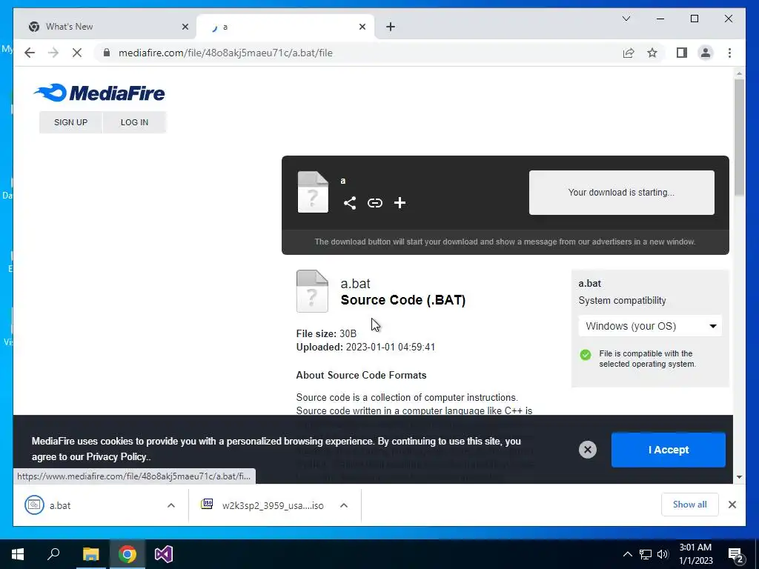Bookmark this page with the star icon
The width and height of the screenshot is (759, 569).
(652, 53)
